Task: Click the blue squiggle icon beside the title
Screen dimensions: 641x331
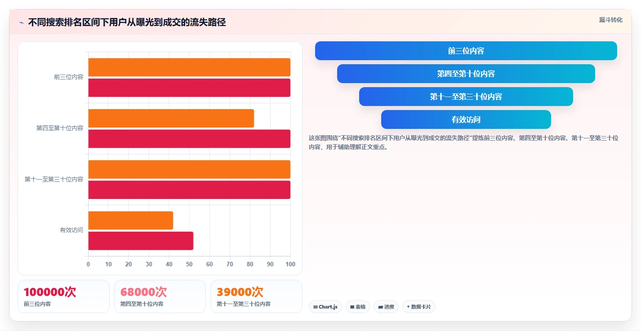Action: 21,22
